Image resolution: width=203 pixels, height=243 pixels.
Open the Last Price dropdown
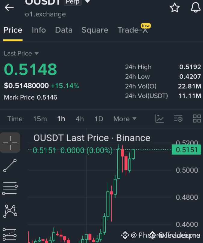[x=21, y=54]
